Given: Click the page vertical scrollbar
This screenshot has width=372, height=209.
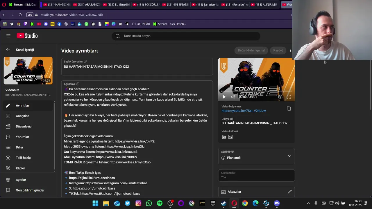Looking at the screenshot, I should click(x=371, y=84).
